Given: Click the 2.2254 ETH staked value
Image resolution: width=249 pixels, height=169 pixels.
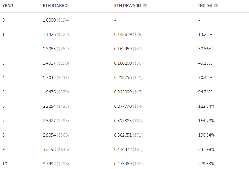Looking at the screenshot, I should click(x=49, y=106).
